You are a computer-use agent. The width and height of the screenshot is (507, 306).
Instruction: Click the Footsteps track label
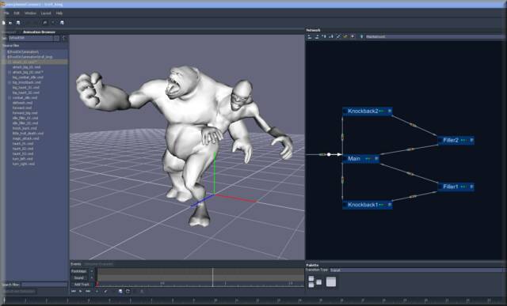tap(79, 271)
